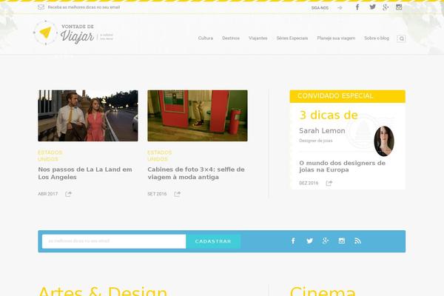Click Estados Unidos tag above La La Land
444x296 pixels.
click(x=50, y=156)
